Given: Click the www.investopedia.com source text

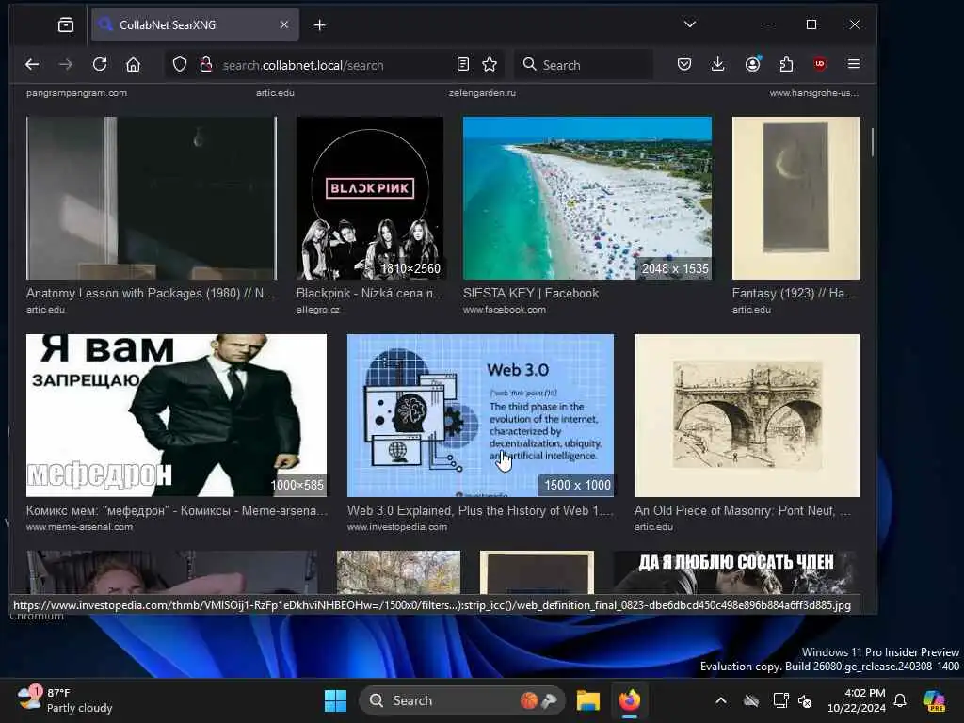Looking at the screenshot, I should click(x=397, y=527).
